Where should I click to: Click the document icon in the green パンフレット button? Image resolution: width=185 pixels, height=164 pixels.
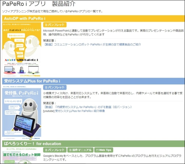[46, 150]
